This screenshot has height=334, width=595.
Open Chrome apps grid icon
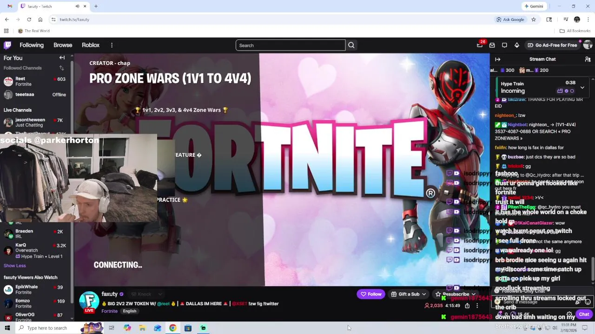coord(6,31)
